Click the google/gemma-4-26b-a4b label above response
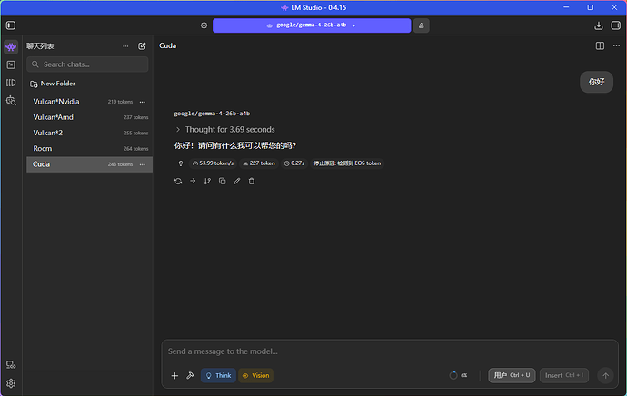This screenshot has height=396, width=627. [212, 114]
